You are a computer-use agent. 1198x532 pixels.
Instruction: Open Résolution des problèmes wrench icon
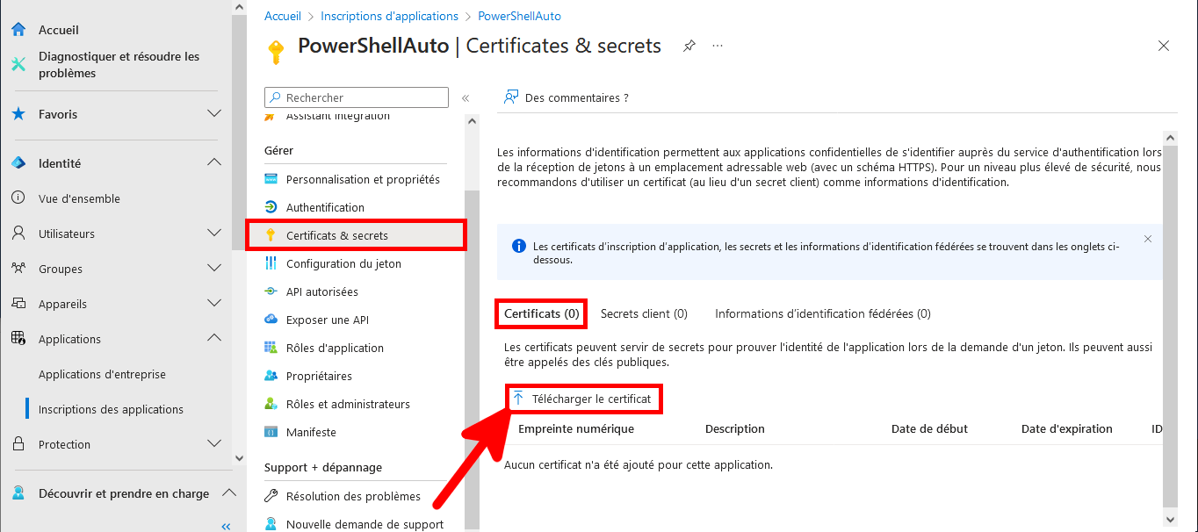[272, 495]
